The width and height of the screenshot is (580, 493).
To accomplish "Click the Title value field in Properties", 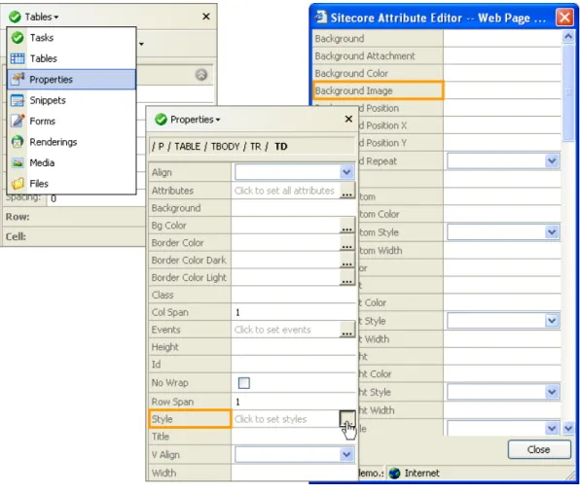I will tap(293, 437).
